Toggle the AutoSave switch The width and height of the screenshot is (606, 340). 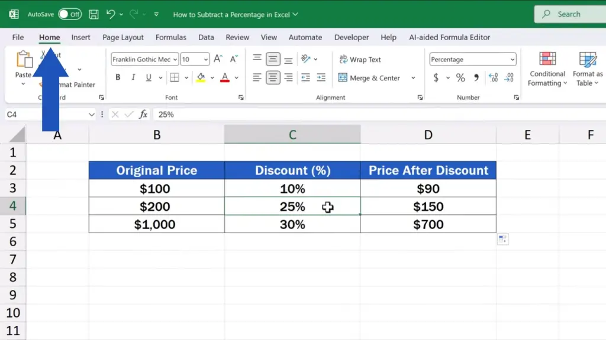tap(70, 14)
